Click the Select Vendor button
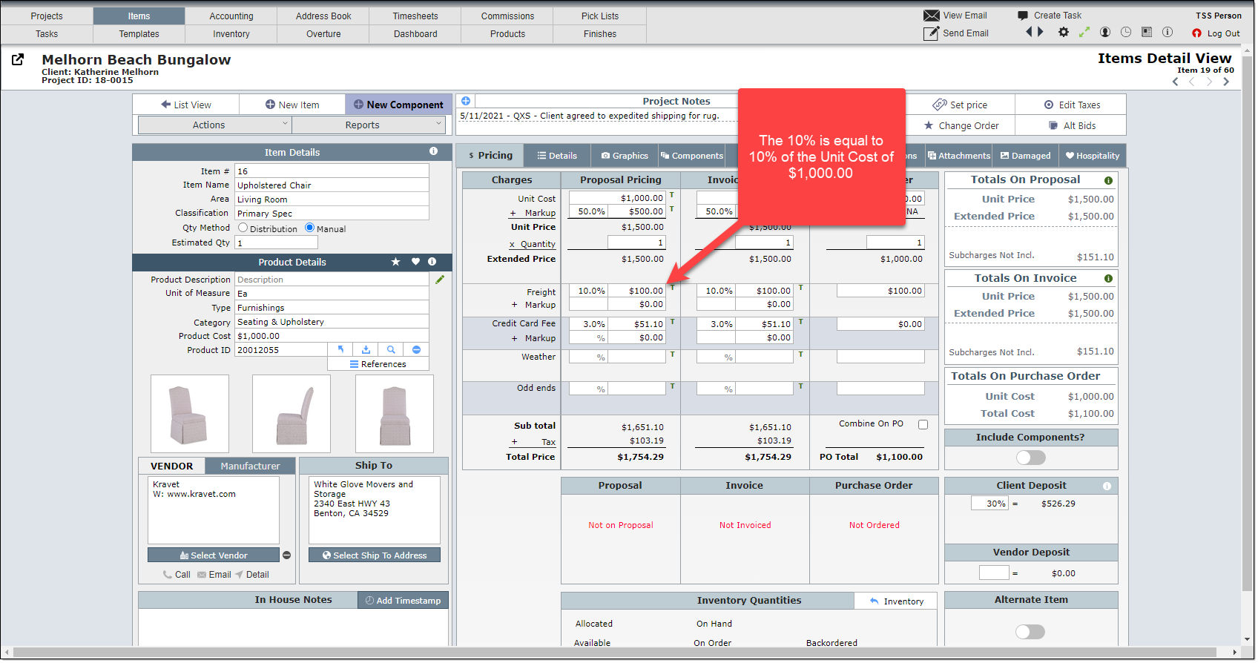Image resolution: width=1258 pixels, height=663 pixels. click(214, 555)
